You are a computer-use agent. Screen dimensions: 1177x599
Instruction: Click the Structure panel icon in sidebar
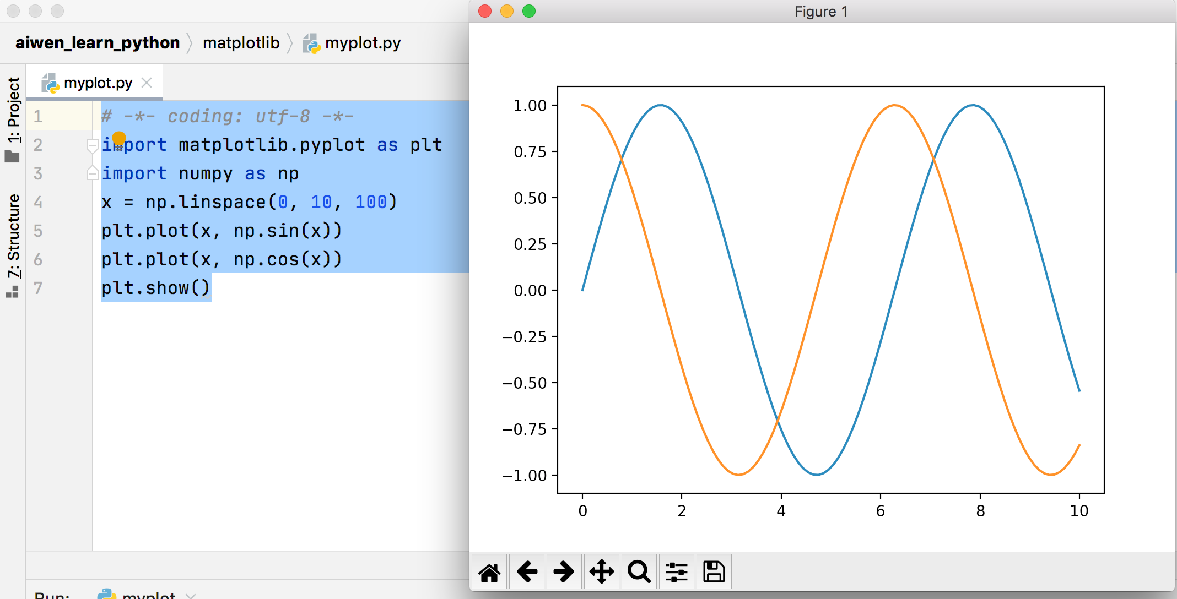pos(12,291)
